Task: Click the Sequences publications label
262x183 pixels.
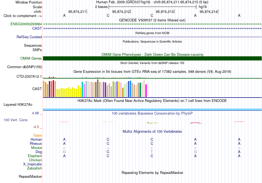Action: pyautogui.click(x=33, y=45)
